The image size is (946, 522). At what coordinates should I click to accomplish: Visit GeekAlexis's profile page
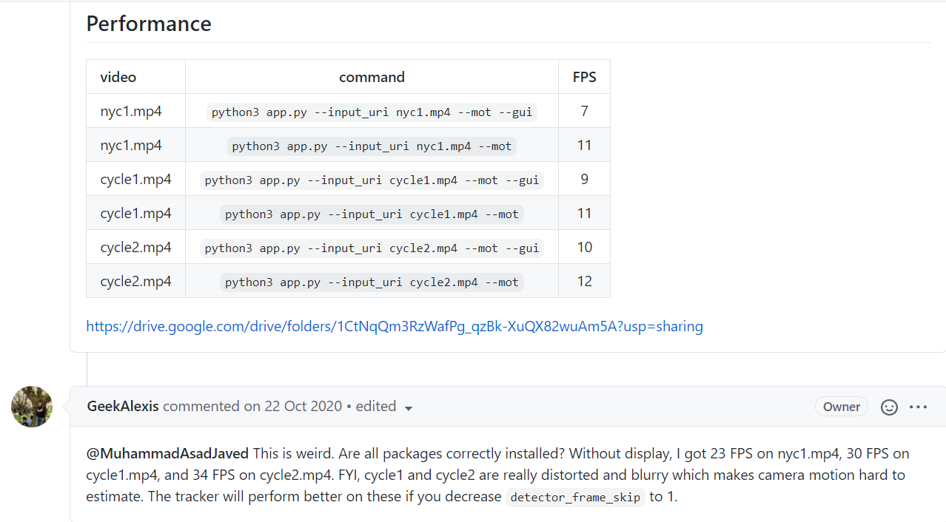coord(122,406)
